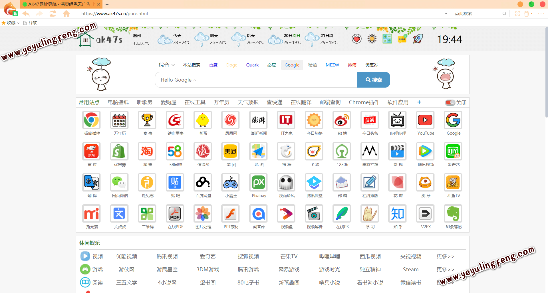Add a category with the plus button

419,102
